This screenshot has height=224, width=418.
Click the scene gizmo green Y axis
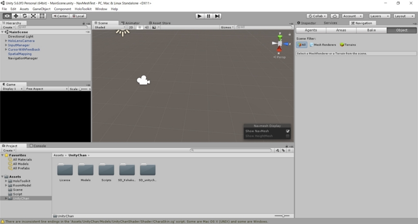click(x=280, y=37)
